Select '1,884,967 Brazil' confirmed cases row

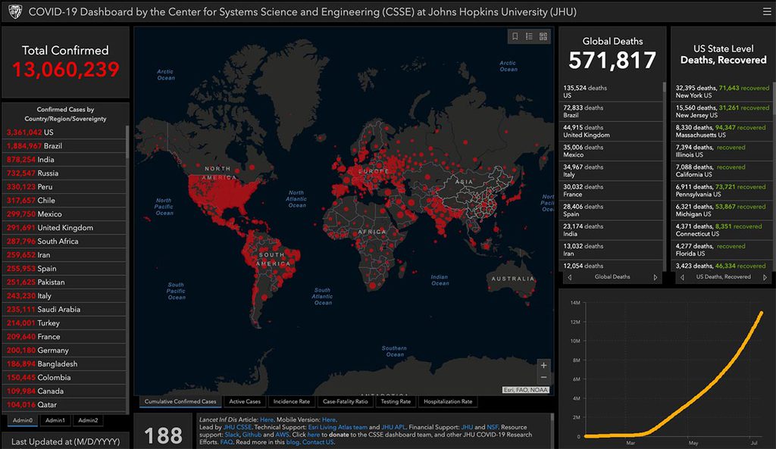[x=64, y=146]
